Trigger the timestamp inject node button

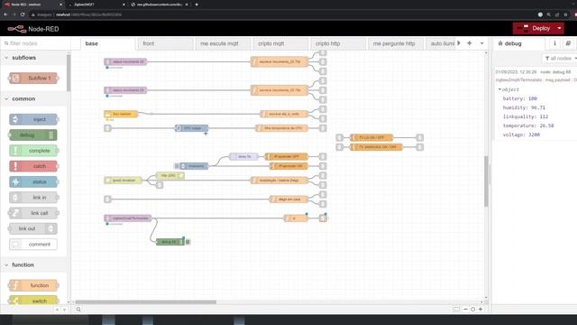click(x=177, y=166)
